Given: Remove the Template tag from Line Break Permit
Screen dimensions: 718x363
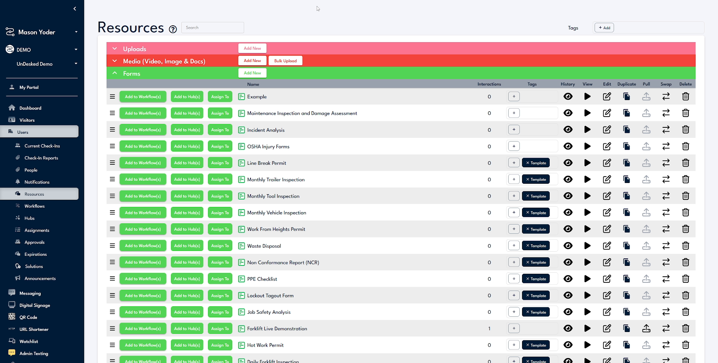Looking at the screenshot, I should tap(528, 162).
